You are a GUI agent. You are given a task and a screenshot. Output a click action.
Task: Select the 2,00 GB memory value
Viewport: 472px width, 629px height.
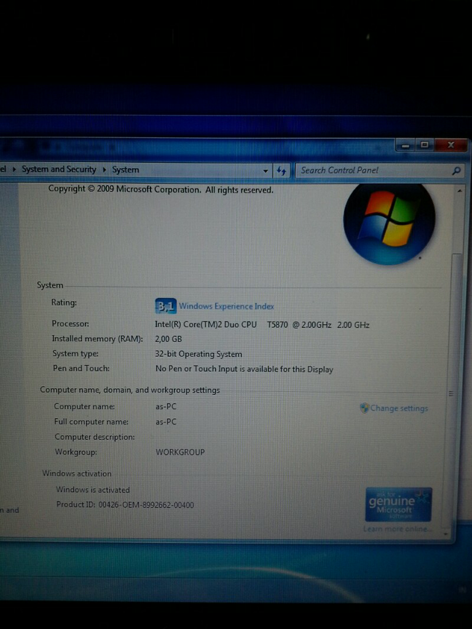click(168, 339)
